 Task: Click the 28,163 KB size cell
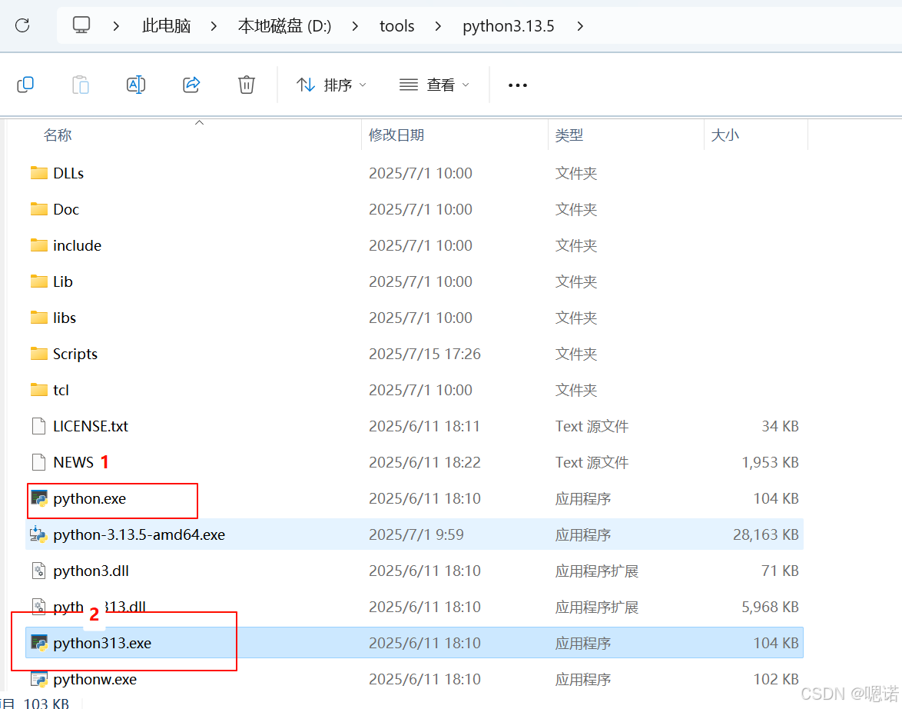click(766, 535)
